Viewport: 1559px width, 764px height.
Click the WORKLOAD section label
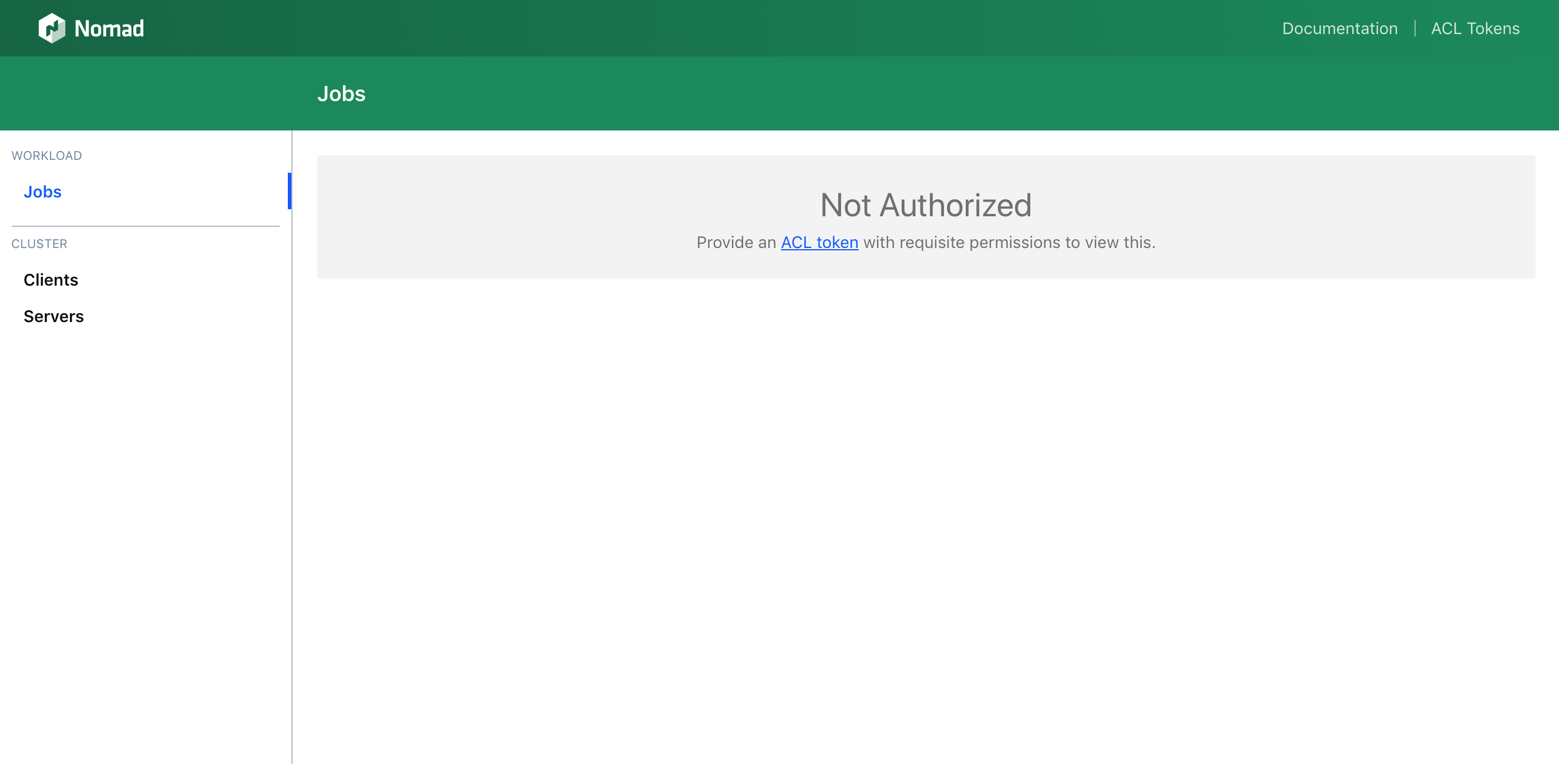click(x=46, y=156)
